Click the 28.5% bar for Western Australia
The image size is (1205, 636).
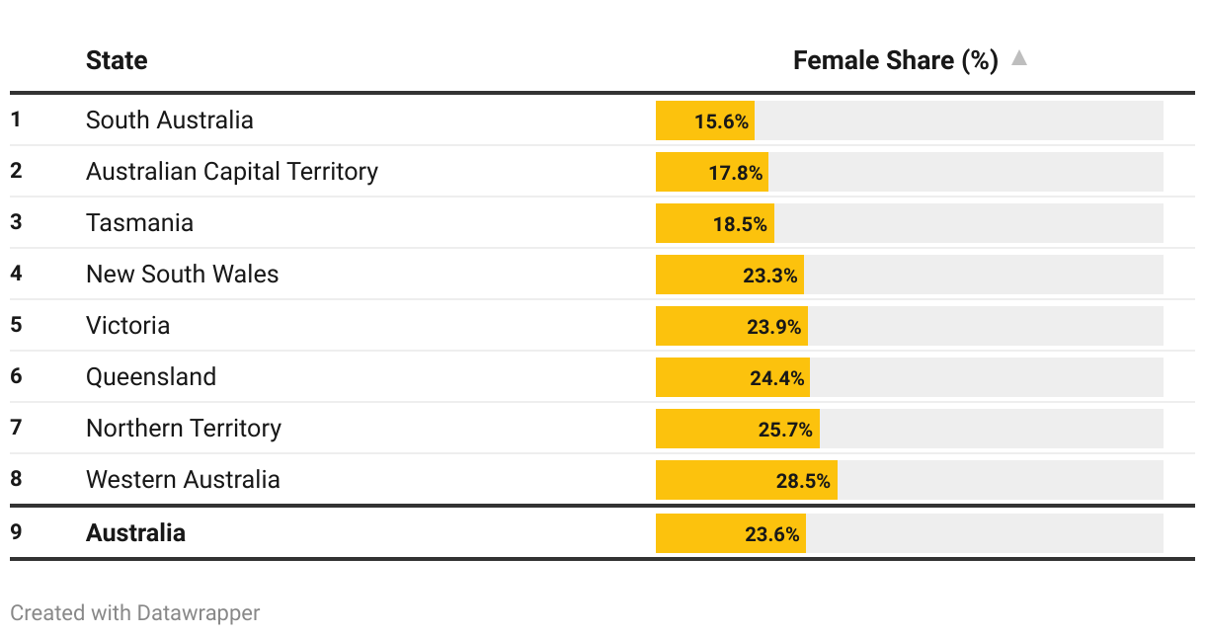pos(747,481)
